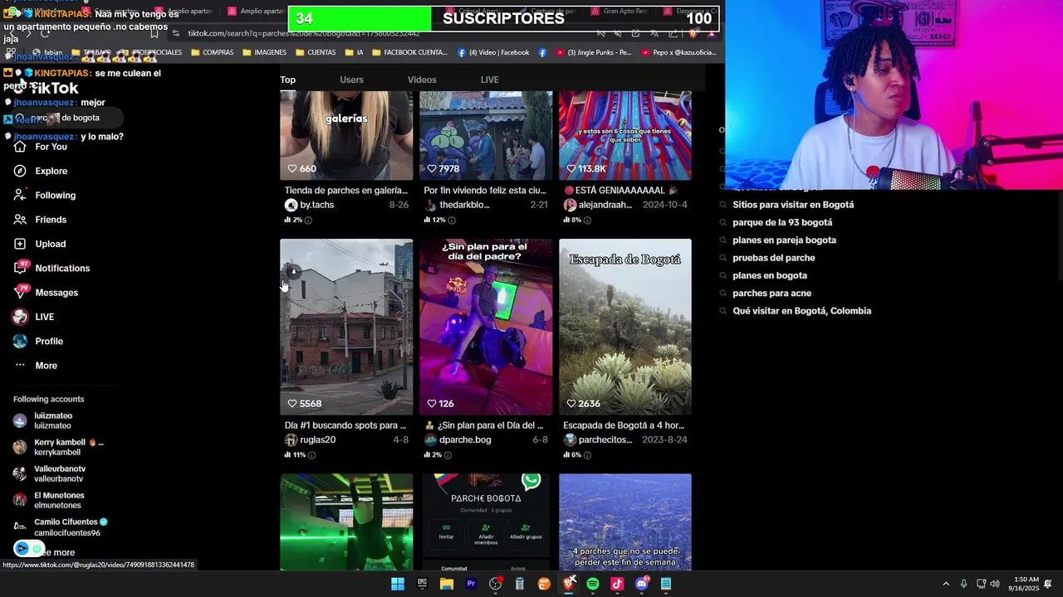Go to Following feed
The height and width of the screenshot is (597, 1063).
coord(44,196)
